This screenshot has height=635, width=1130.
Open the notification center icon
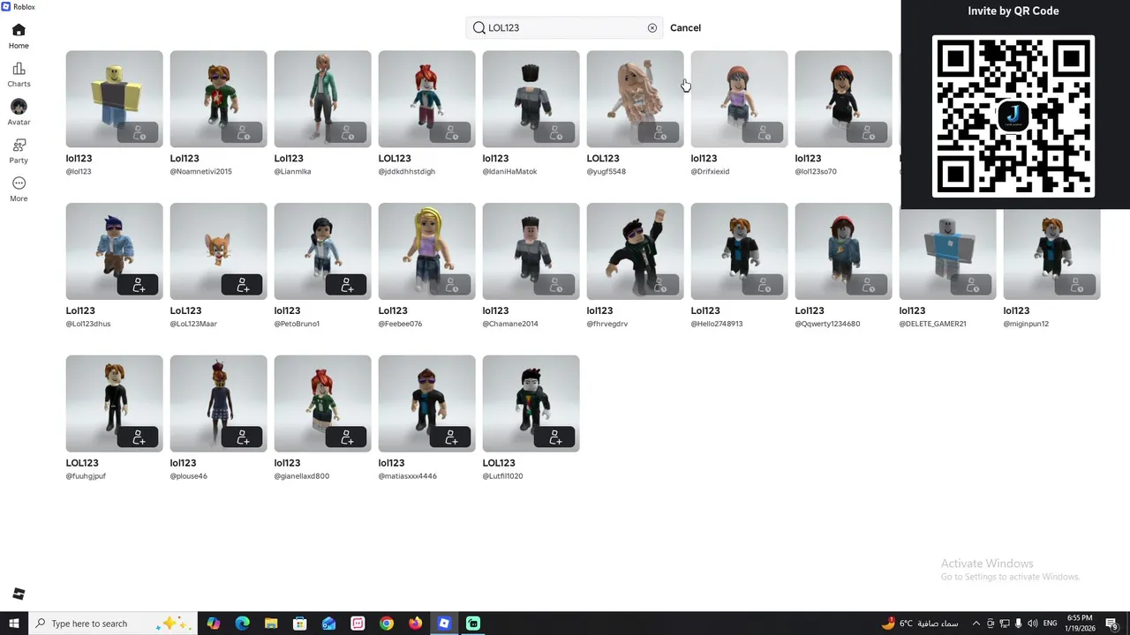click(x=1112, y=624)
